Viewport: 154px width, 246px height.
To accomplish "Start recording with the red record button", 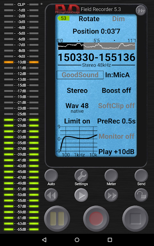I will (96, 218).
